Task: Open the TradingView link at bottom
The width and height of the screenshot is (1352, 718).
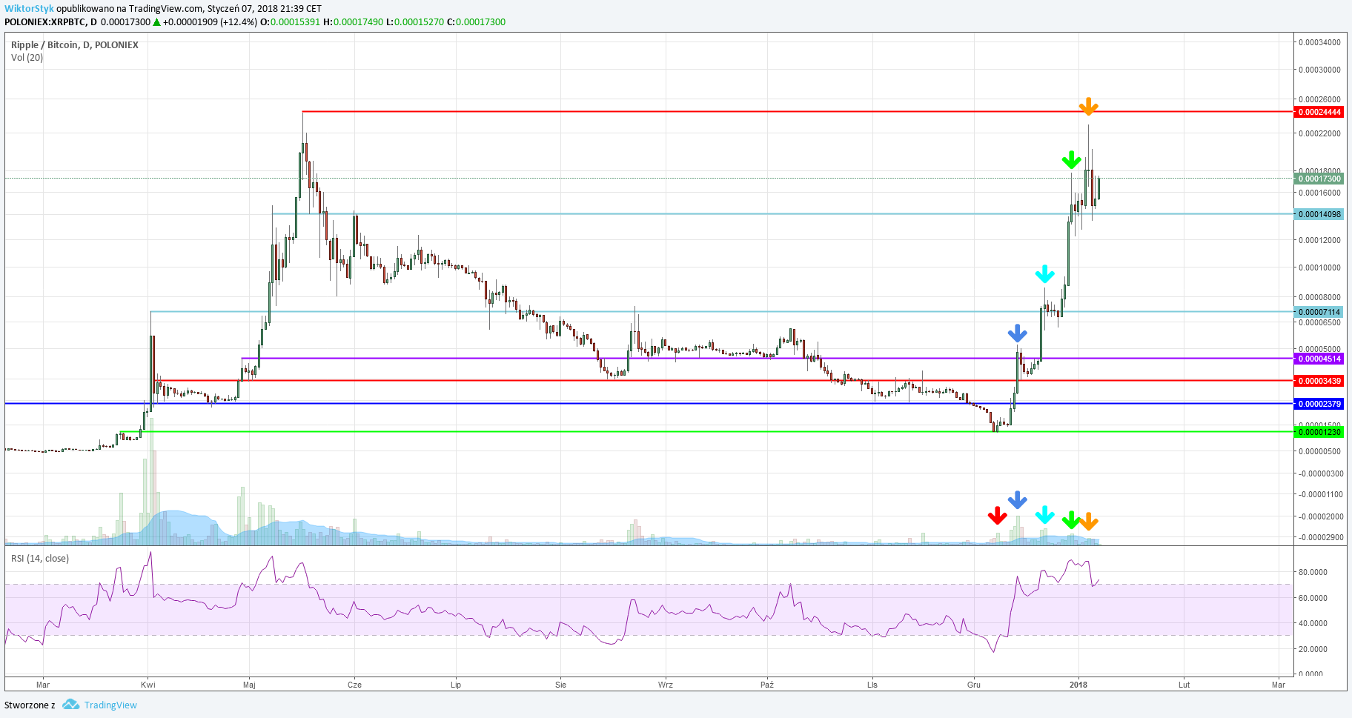Action: 110,705
